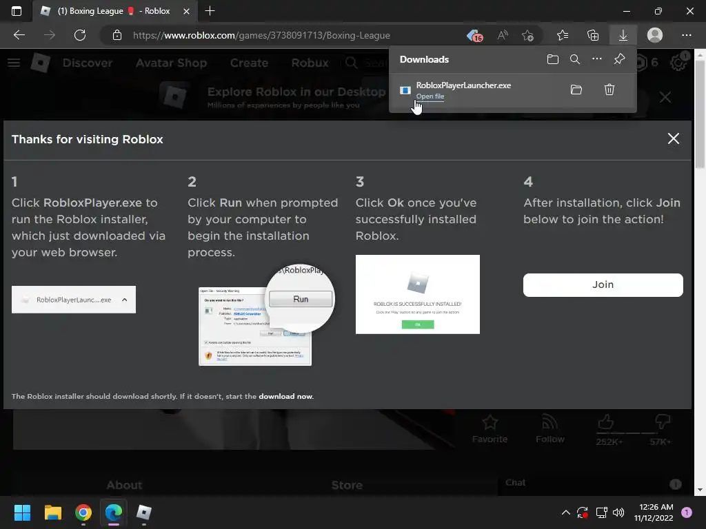The width and height of the screenshot is (706, 529).
Task: Open the Roblox hamburger menu
Action: (14, 63)
